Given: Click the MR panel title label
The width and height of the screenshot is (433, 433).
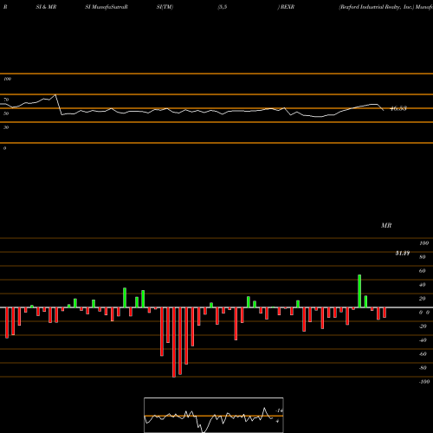Looking at the screenshot, I should pos(386,225).
